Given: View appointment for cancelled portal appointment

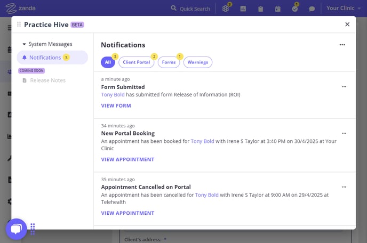Looking at the screenshot, I should (127, 213).
